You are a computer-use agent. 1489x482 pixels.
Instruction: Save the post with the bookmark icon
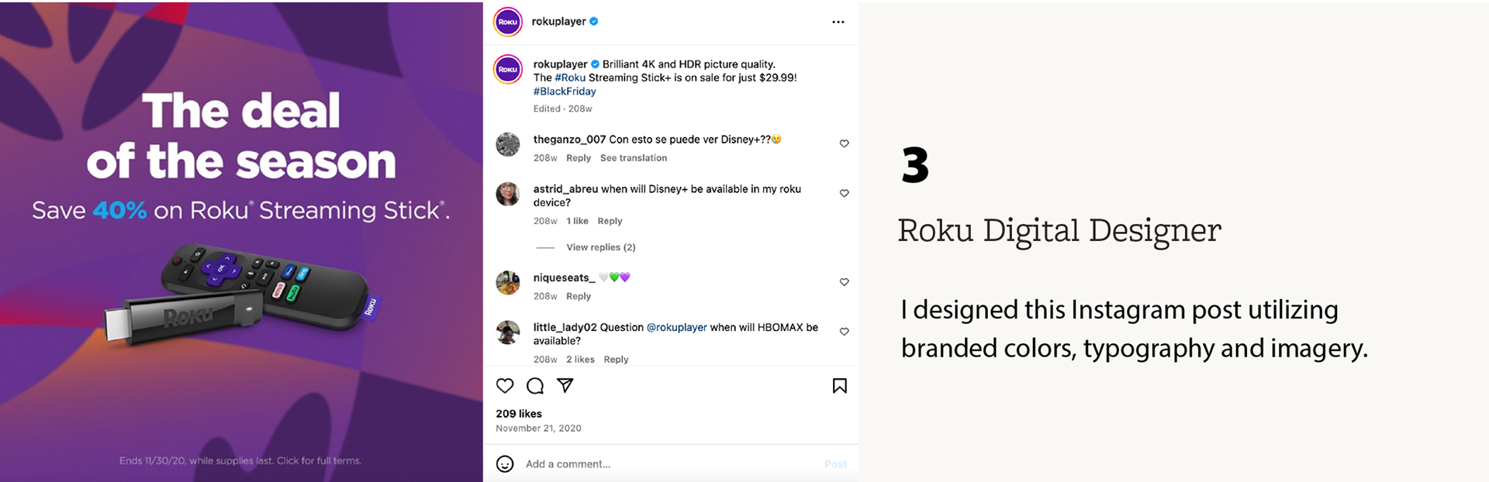click(x=839, y=386)
